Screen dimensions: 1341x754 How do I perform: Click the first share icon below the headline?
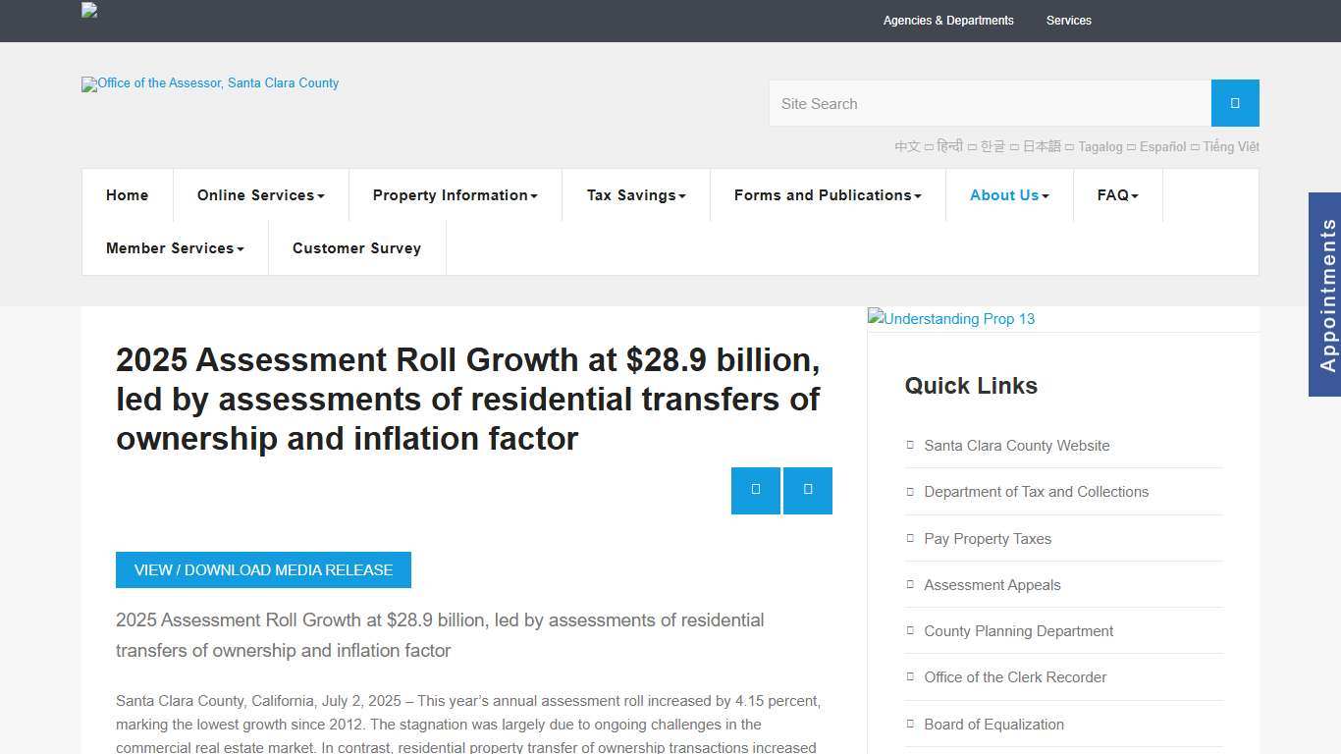(755, 490)
